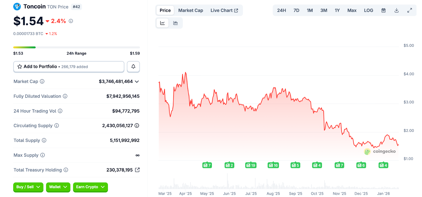Expand the chart to fullscreen

(x=409, y=11)
